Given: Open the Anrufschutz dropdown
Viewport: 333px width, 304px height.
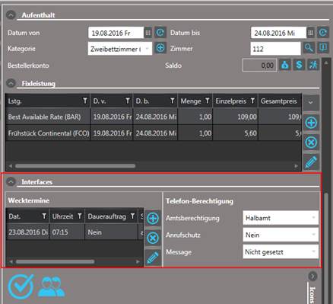Looking at the screenshot, I should tap(281, 235).
